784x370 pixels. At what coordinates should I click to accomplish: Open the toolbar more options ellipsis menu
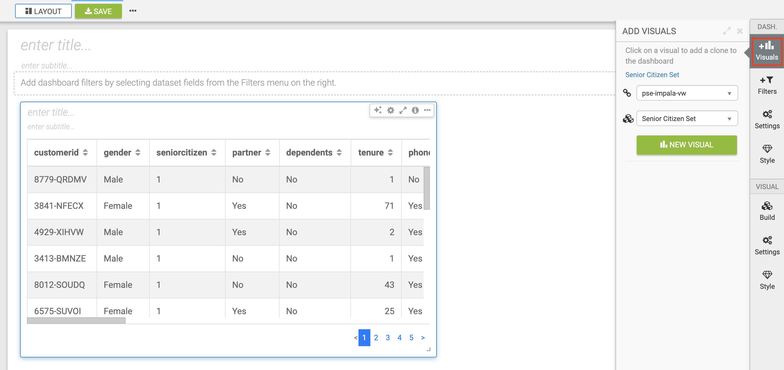133,11
